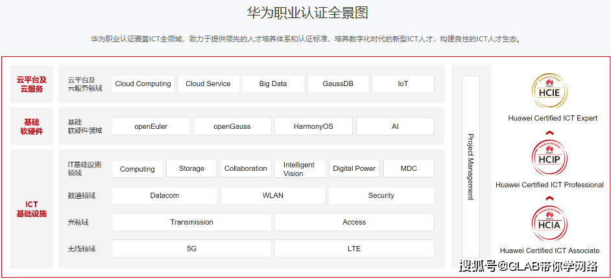Open the Intelligent Vision certification
This screenshot has height=279, width=611.
click(x=299, y=169)
